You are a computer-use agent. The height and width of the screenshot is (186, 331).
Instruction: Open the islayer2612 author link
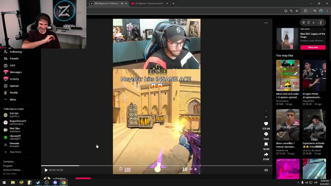[308, 101]
